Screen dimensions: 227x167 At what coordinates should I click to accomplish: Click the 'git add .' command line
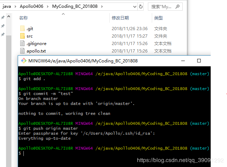[x=32, y=79]
